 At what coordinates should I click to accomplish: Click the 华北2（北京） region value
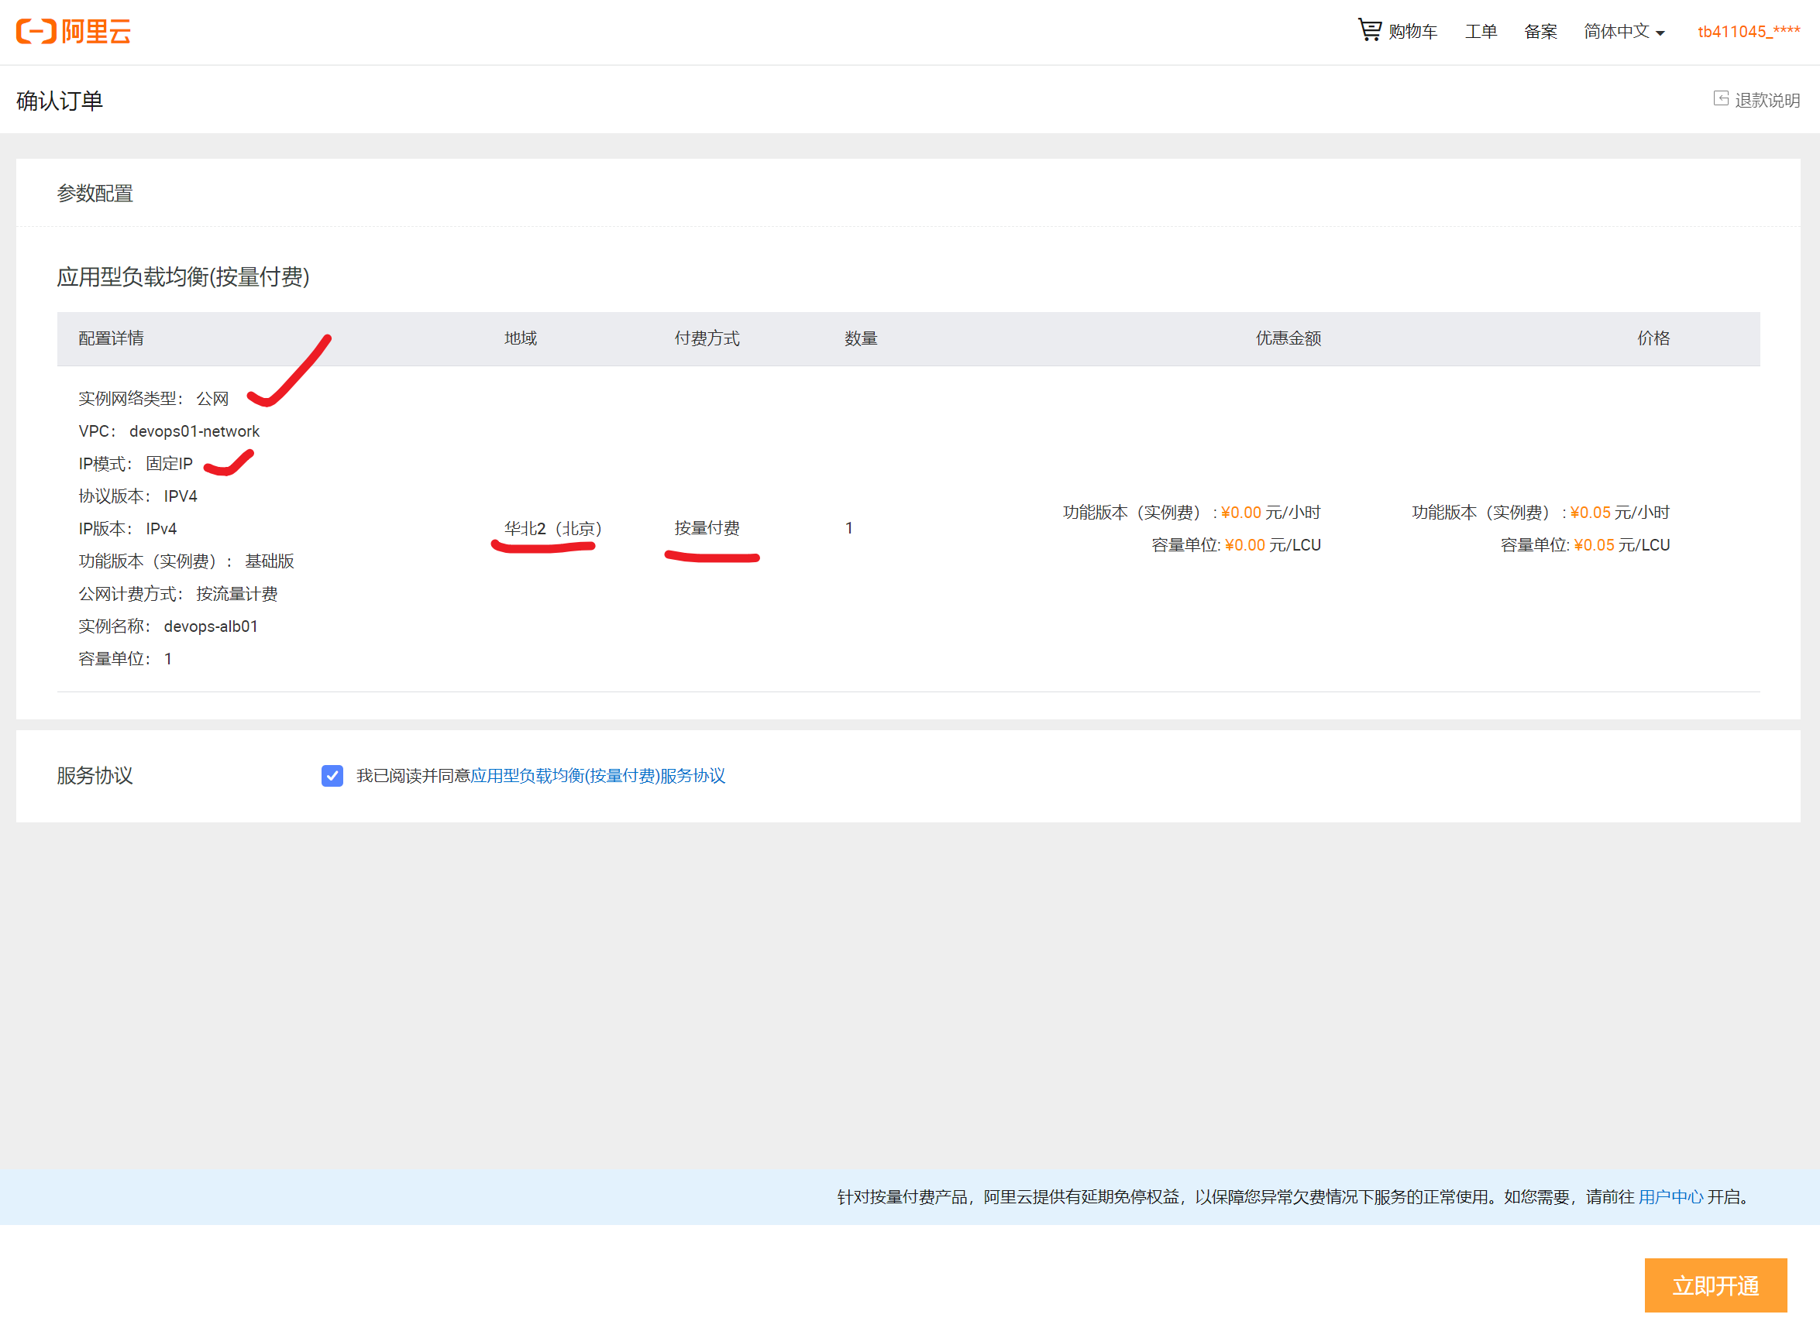click(552, 529)
